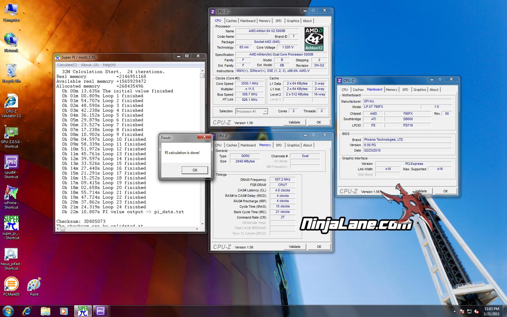Open the Computer desktop icon
The height and width of the screenshot is (317, 507).
point(11,13)
